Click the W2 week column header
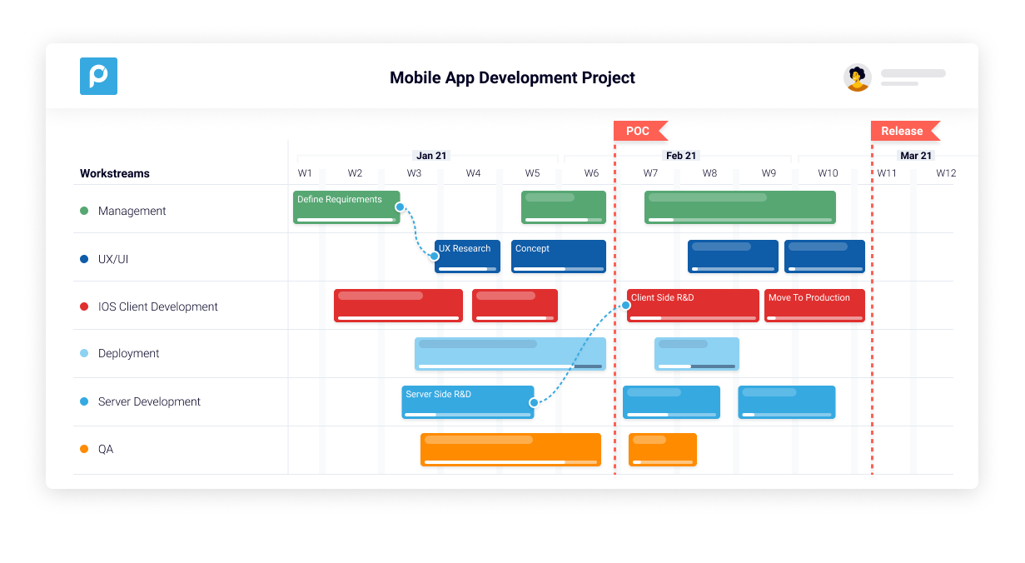The width and height of the screenshot is (1025, 563). coord(355,173)
